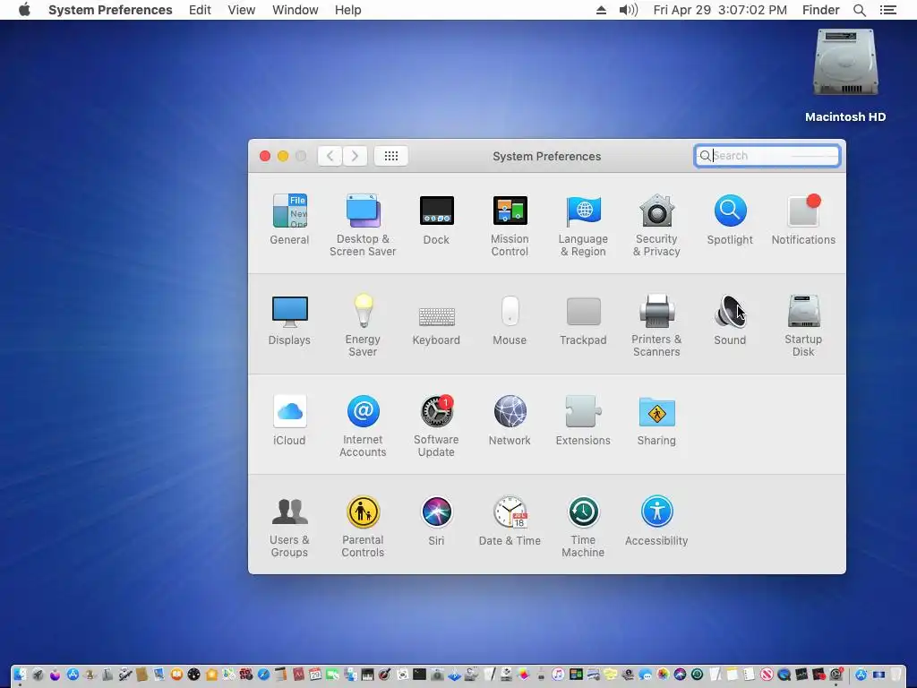Open the General preference pane
This screenshot has height=688, width=917.
(x=289, y=220)
